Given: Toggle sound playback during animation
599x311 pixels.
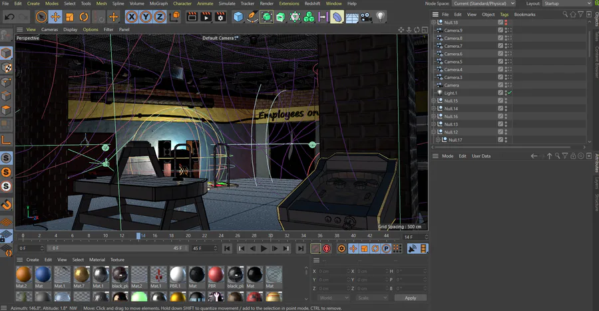Looking at the screenshot, I should 412,249.
